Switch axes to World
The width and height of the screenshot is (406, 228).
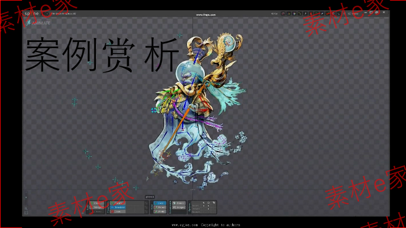pos(160,212)
